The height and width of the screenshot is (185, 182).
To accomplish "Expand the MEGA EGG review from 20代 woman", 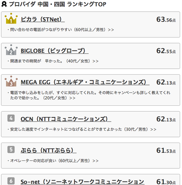I will (89, 95).
